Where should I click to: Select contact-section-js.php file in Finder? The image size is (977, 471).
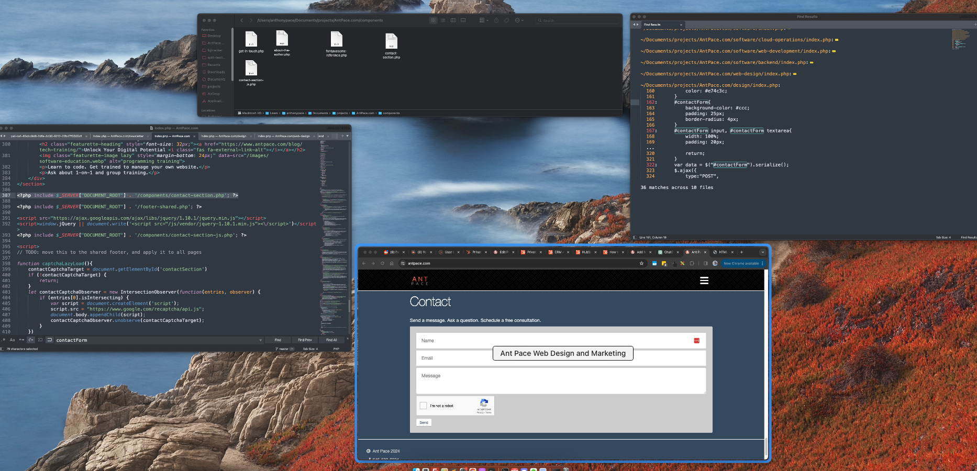251,73
